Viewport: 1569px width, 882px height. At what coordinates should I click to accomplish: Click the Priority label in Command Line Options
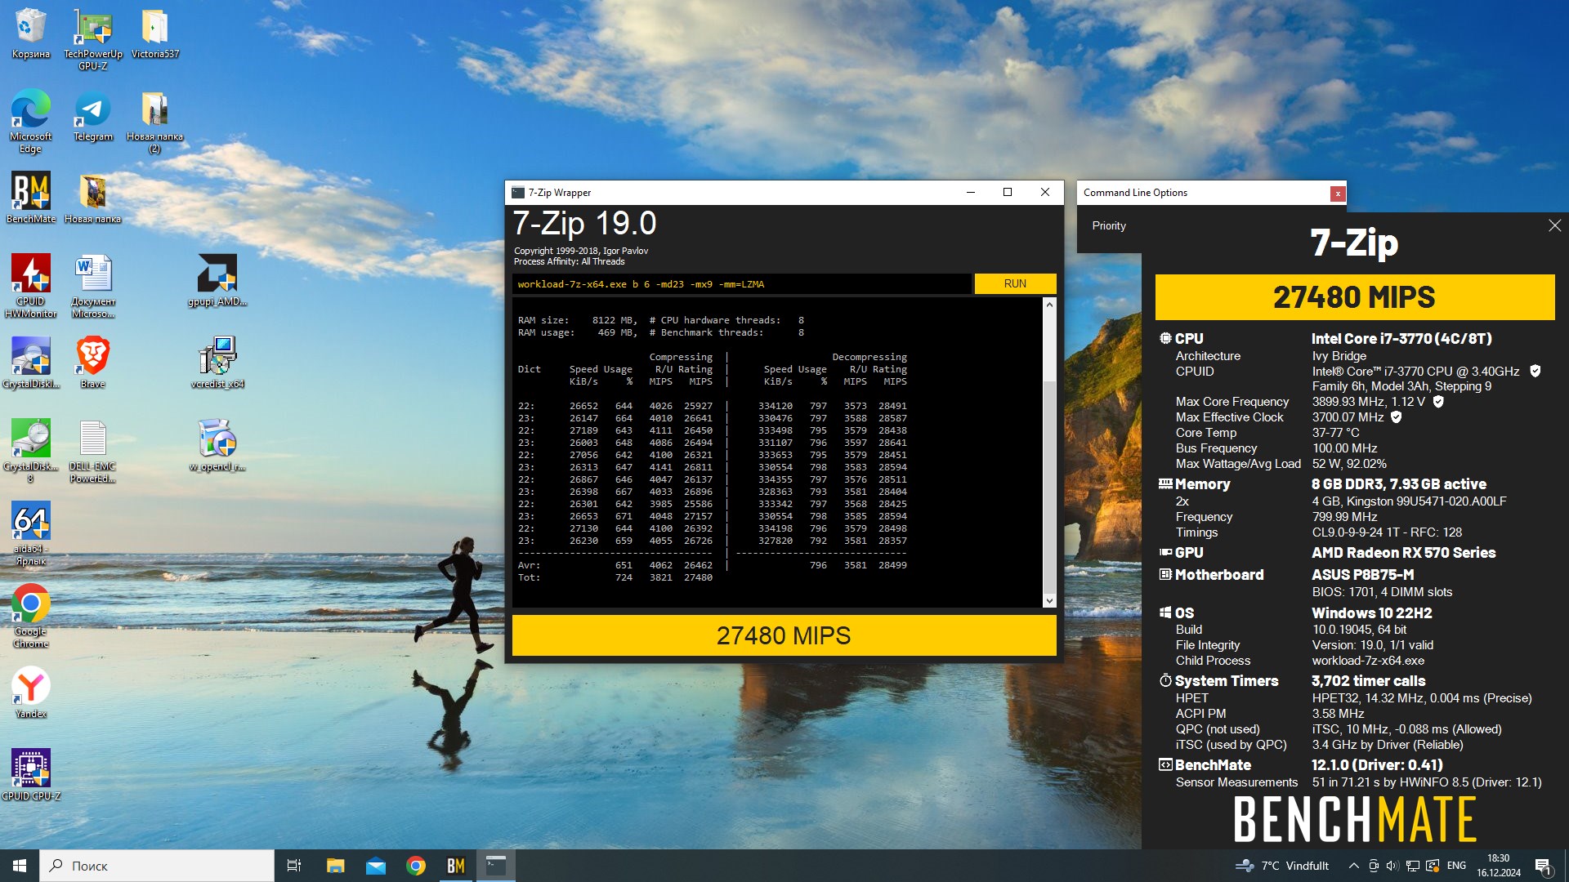[1109, 225]
